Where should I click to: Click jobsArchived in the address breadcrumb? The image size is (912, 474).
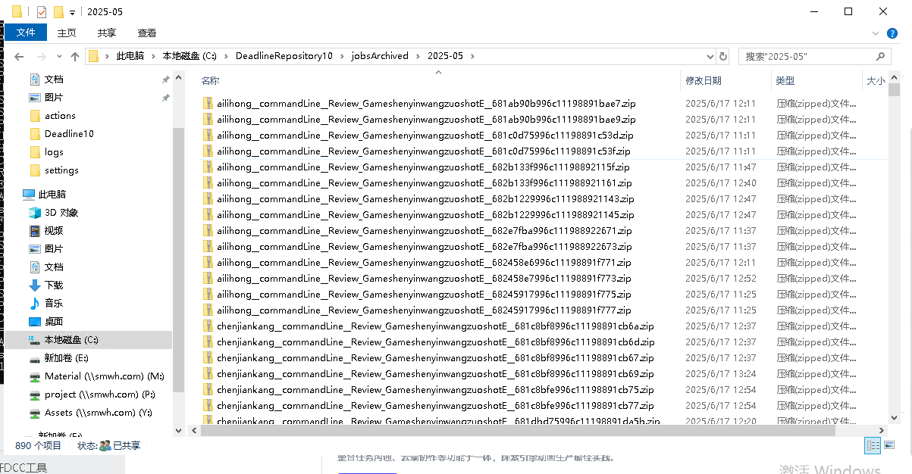[x=380, y=56]
